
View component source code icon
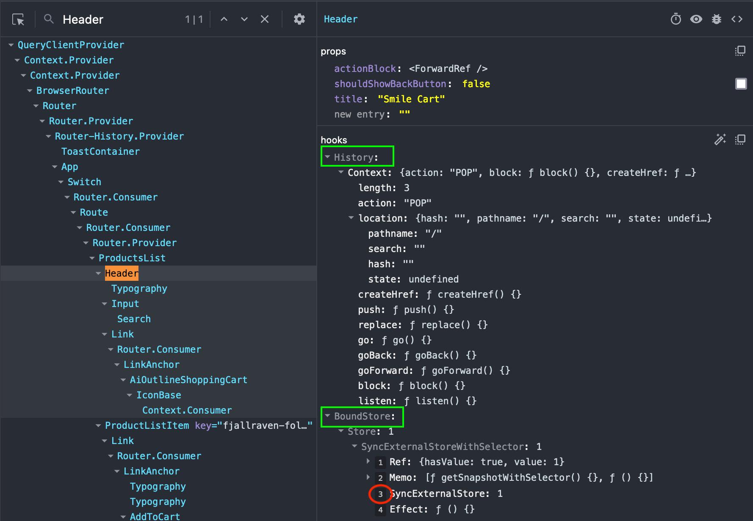click(x=737, y=19)
